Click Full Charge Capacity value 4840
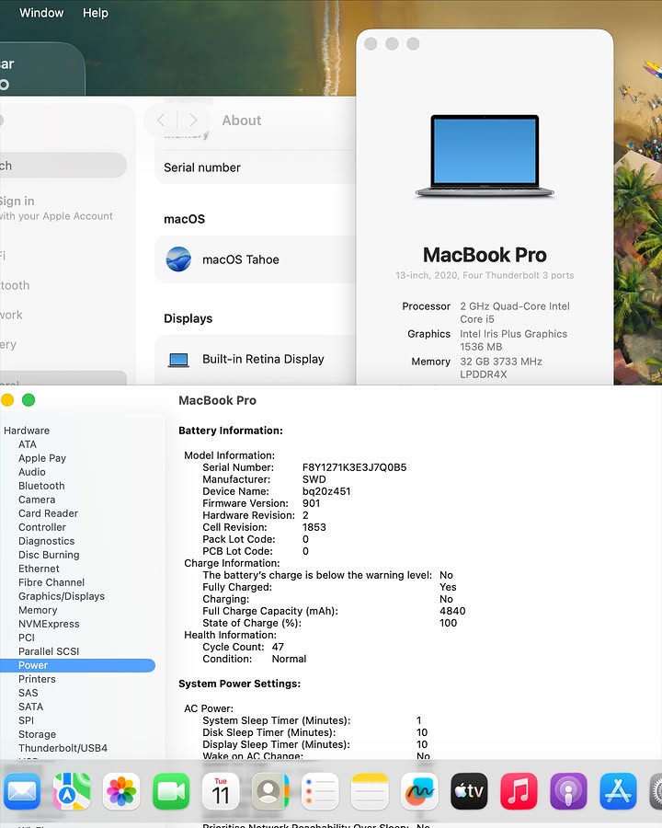The height and width of the screenshot is (828, 662). (452, 611)
